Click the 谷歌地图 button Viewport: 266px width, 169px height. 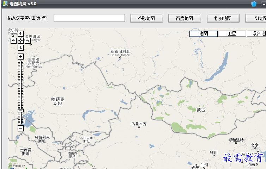click(146, 18)
